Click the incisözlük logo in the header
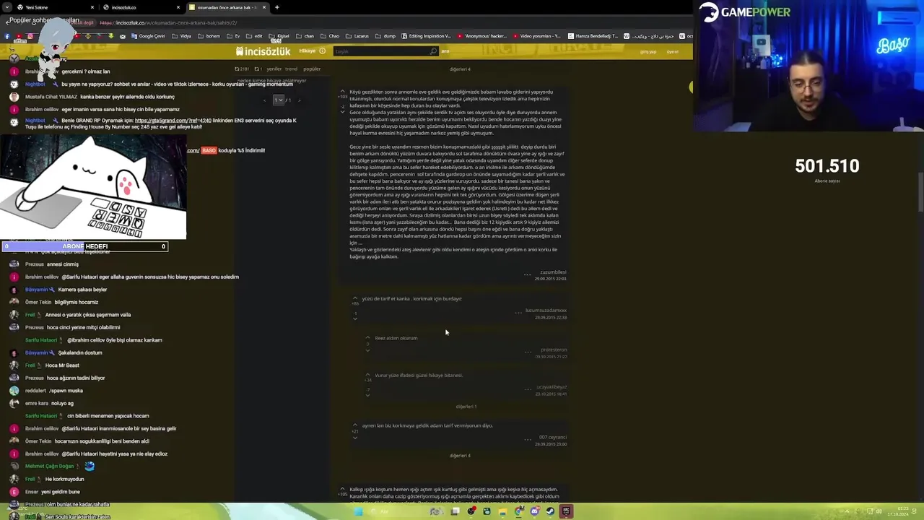 tap(263, 51)
